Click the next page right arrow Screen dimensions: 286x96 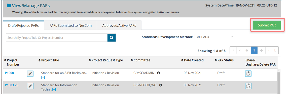[261, 50]
